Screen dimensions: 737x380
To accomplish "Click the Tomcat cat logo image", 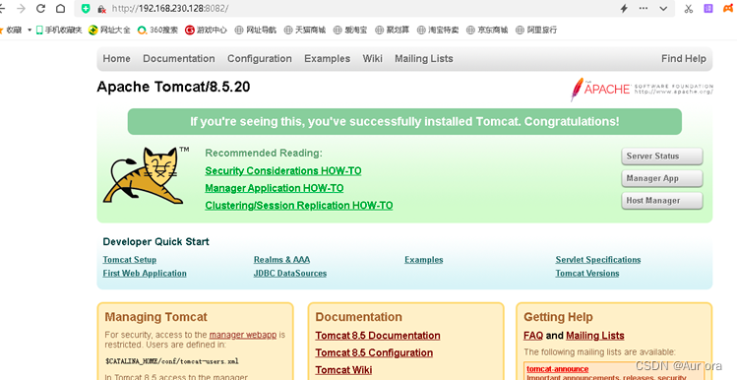I will pos(147,175).
